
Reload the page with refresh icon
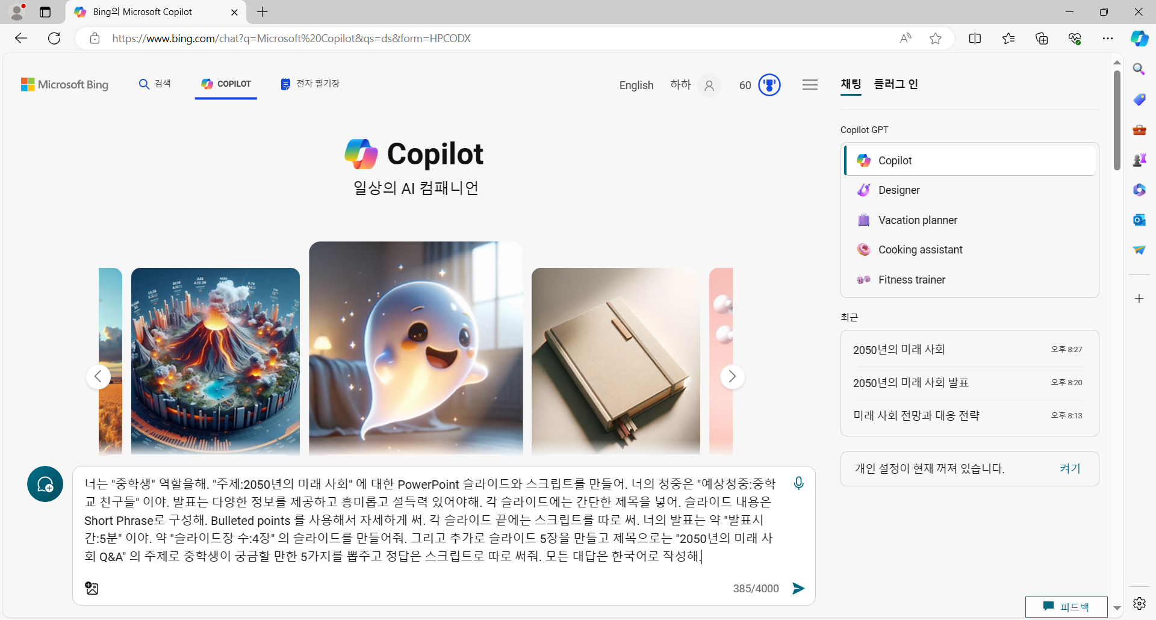tap(54, 39)
